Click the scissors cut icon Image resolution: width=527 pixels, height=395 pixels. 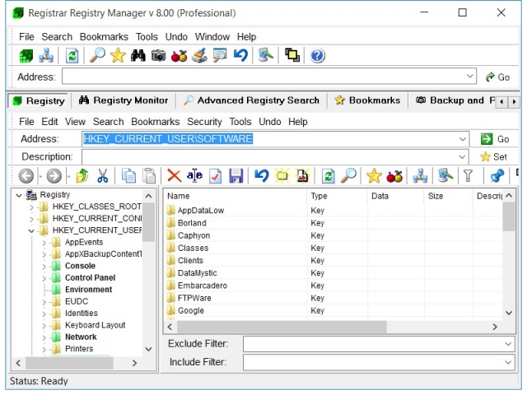[102, 175]
